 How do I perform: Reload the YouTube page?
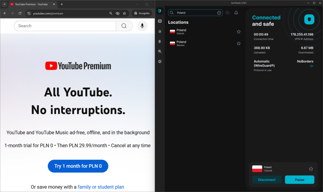pos(20,13)
